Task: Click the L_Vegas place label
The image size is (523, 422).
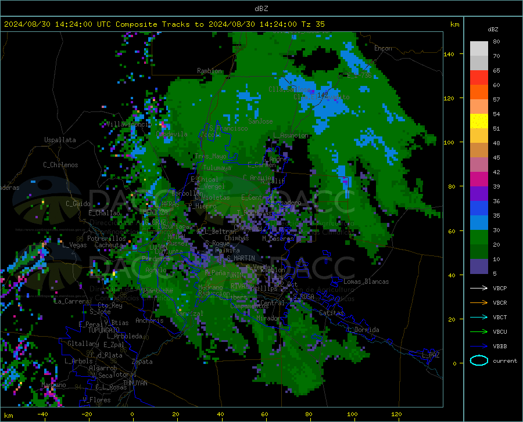Action: point(74,245)
